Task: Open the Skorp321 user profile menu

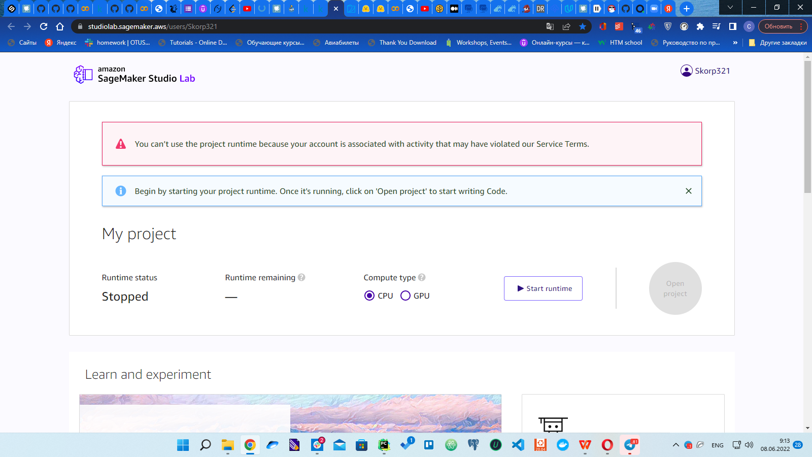Action: pyautogui.click(x=705, y=71)
